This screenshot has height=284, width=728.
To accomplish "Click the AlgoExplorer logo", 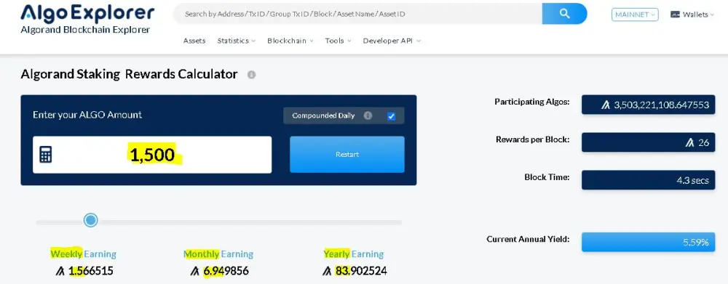I will pyautogui.click(x=87, y=13).
